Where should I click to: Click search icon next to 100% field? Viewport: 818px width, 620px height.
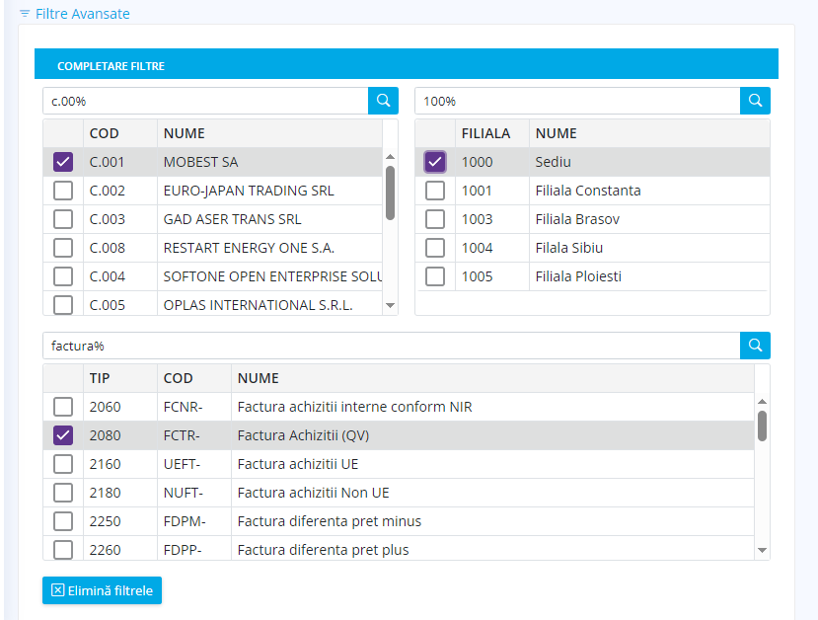point(755,101)
